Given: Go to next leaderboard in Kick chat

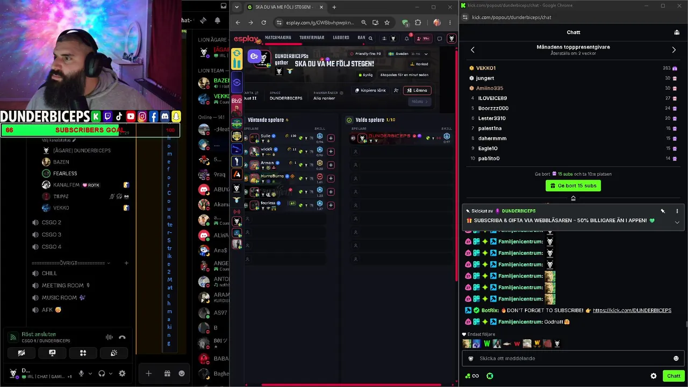Looking at the screenshot, I should (674, 50).
